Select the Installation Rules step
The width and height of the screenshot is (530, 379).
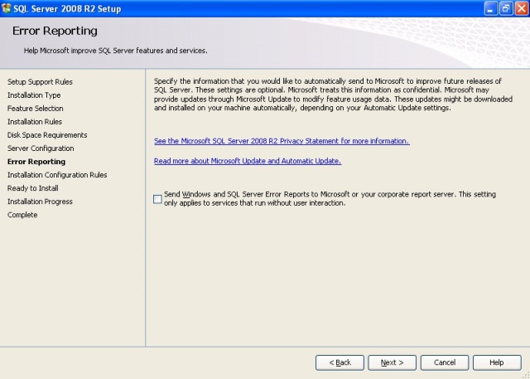(35, 121)
